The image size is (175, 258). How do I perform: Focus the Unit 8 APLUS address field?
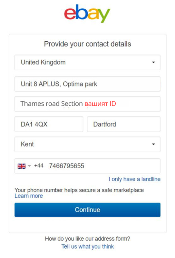88,84
